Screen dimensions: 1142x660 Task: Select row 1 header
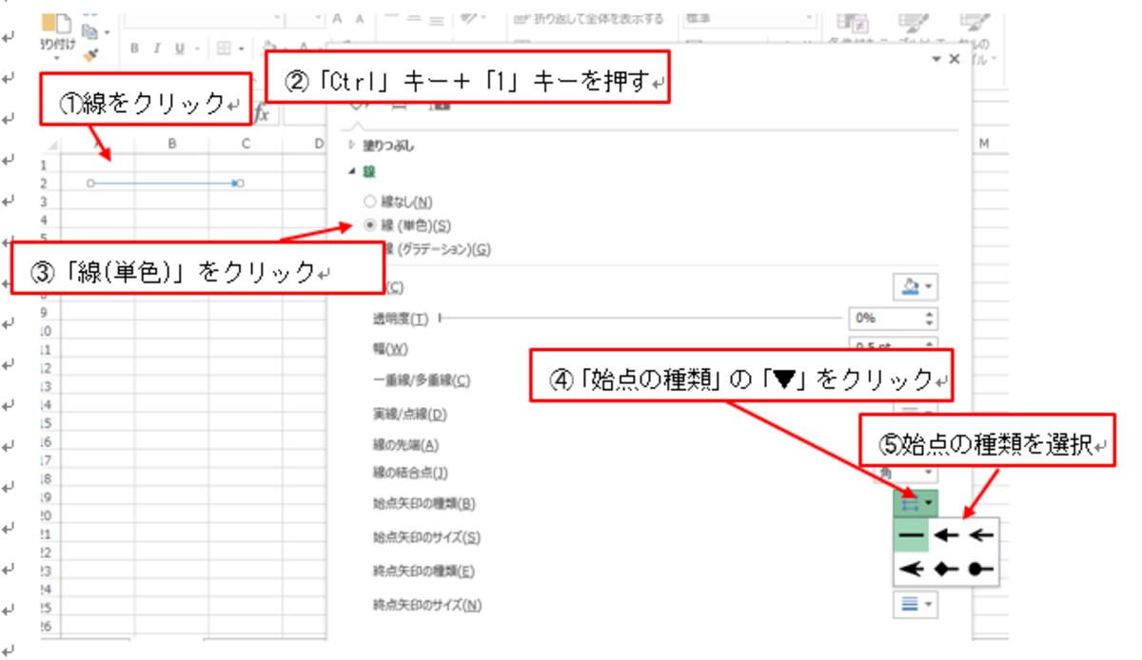(45, 164)
